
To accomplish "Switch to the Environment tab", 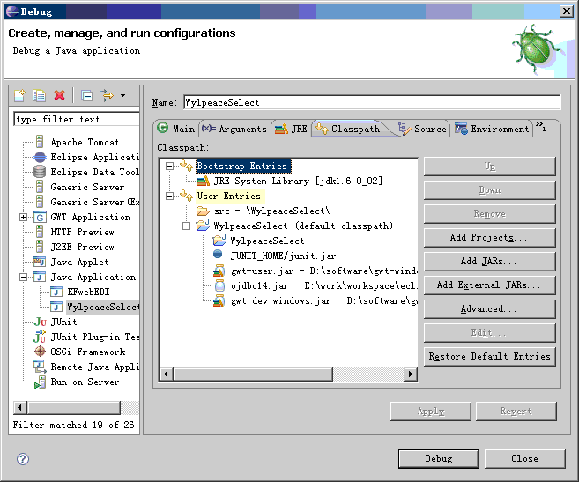I will pyautogui.click(x=492, y=129).
